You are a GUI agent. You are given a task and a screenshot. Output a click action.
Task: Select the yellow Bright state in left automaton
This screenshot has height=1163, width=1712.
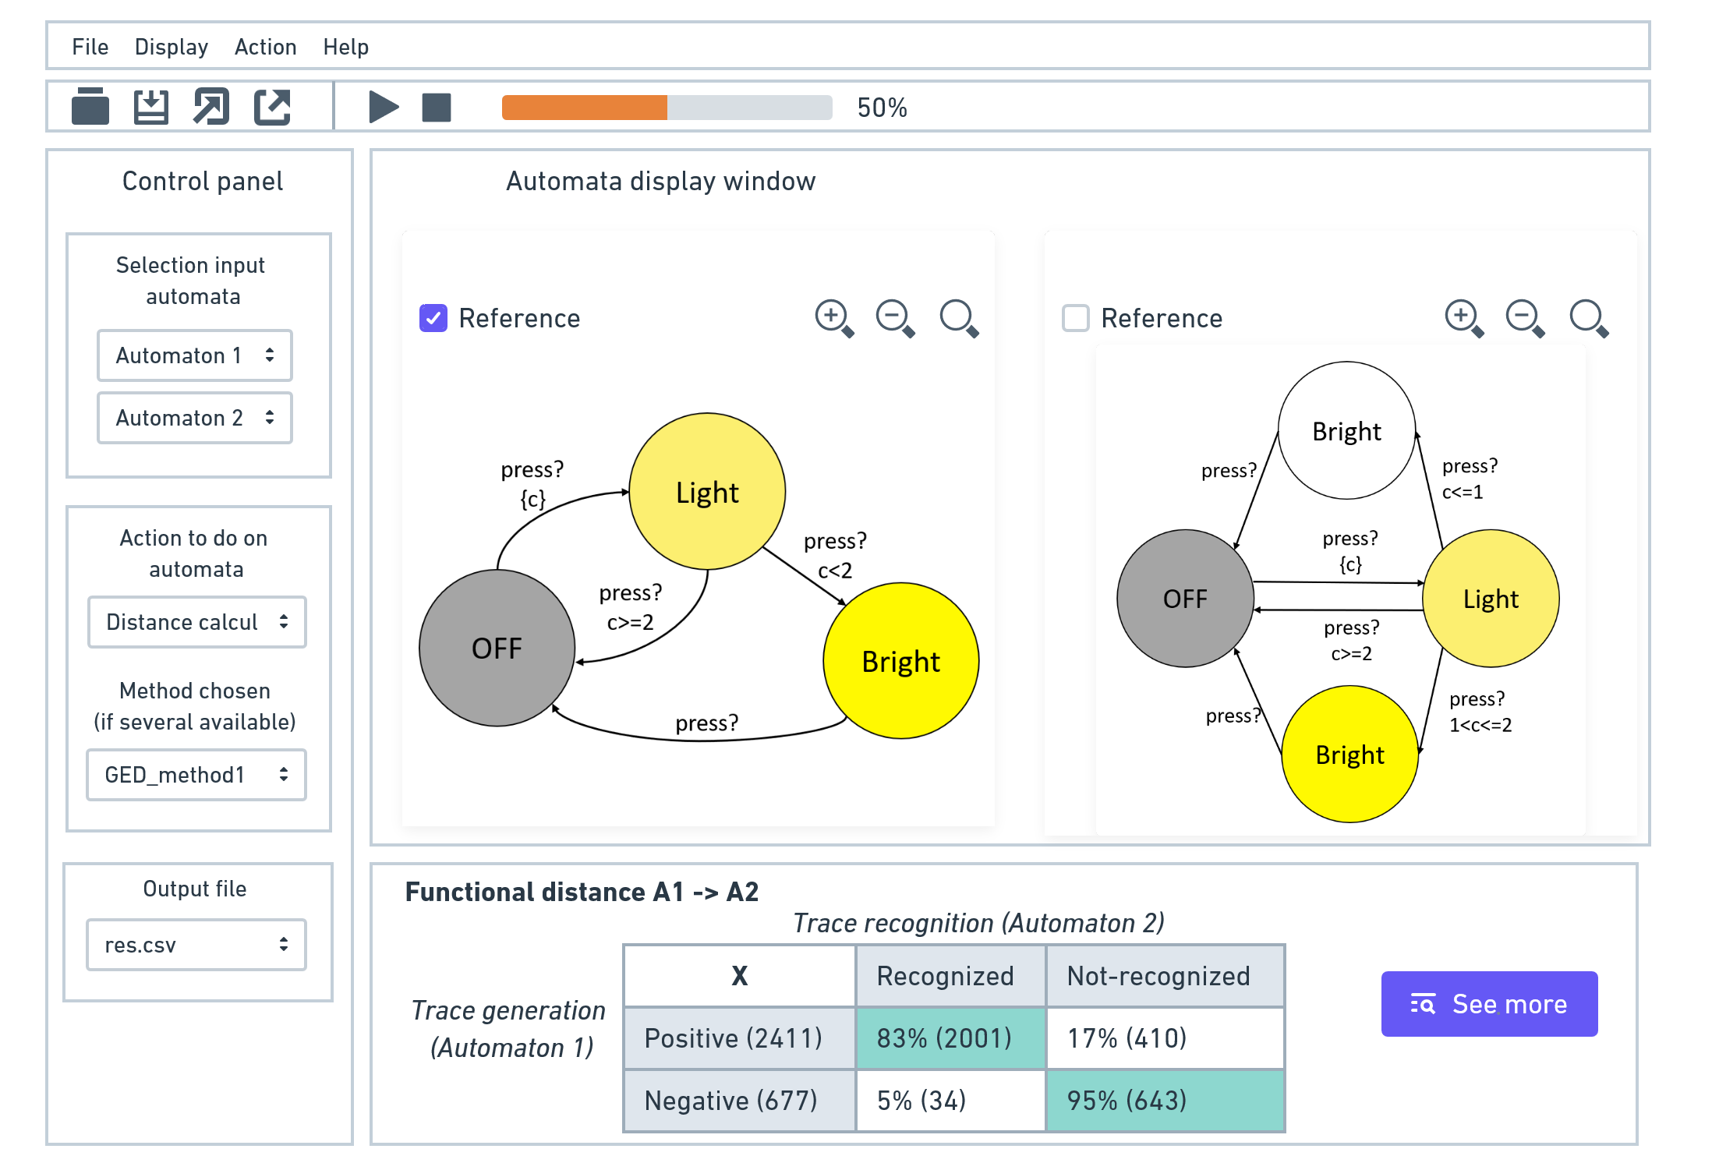click(x=901, y=661)
